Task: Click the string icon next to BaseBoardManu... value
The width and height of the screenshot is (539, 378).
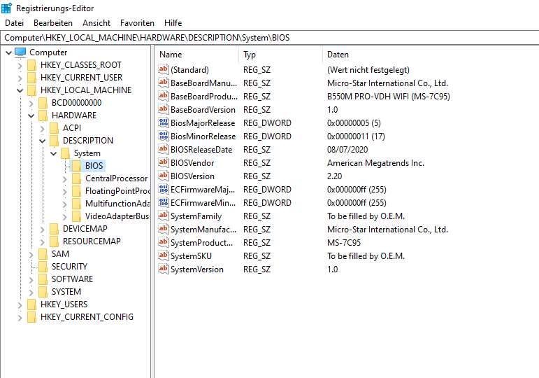Action: [x=164, y=83]
